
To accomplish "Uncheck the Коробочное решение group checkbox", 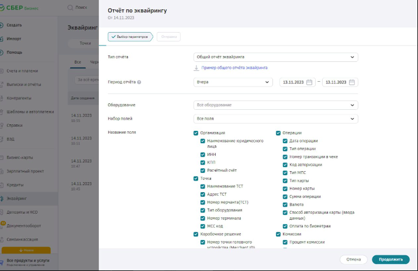I will (x=196, y=234).
